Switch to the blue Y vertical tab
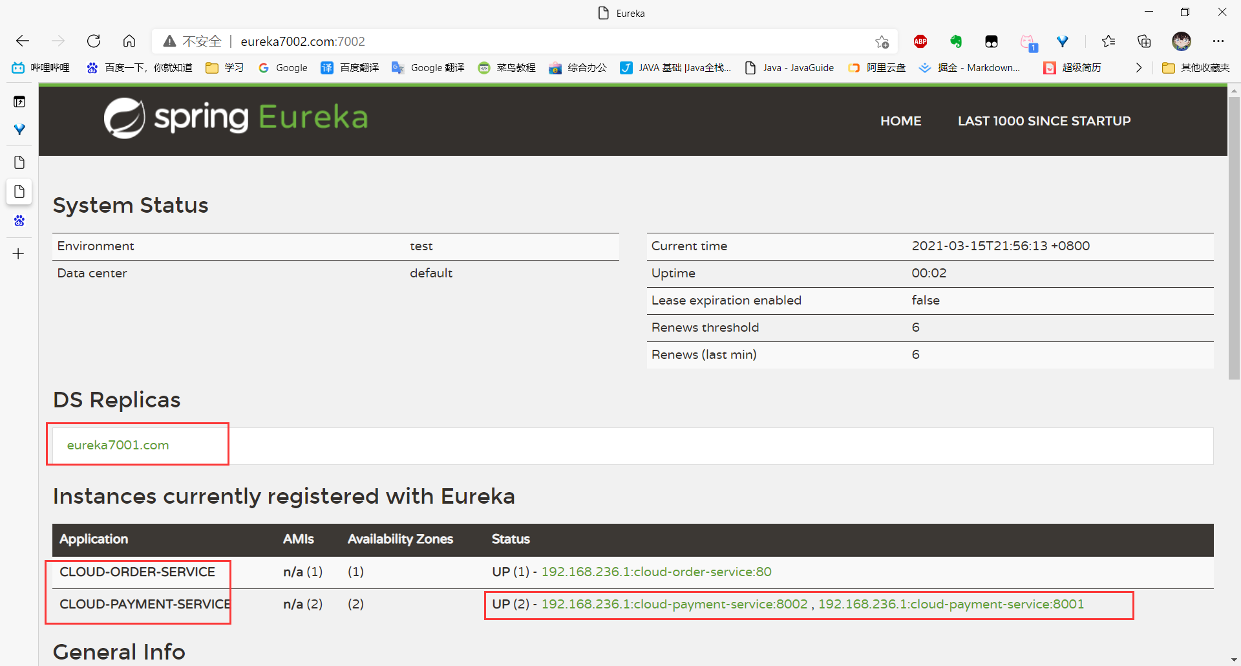The height and width of the screenshot is (666, 1241). (19, 130)
